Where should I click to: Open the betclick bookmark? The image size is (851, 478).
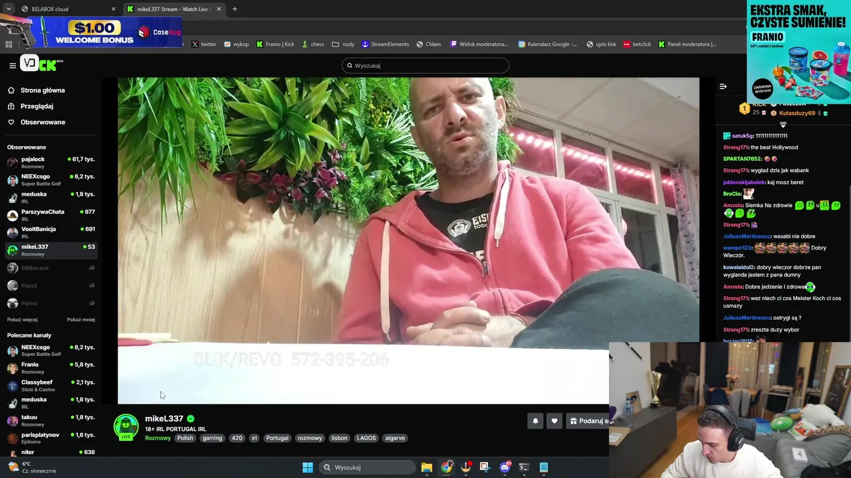click(x=637, y=44)
